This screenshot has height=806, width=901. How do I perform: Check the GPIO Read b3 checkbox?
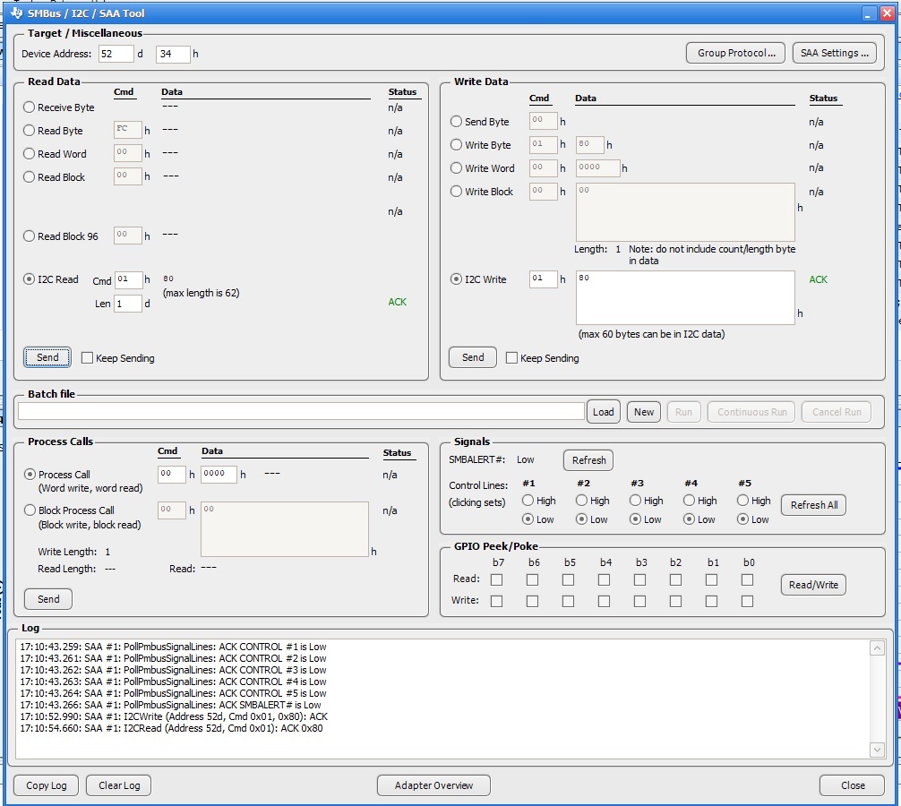[639, 579]
